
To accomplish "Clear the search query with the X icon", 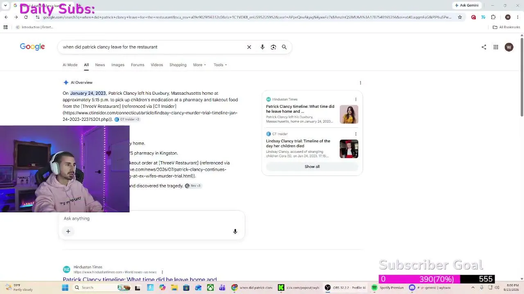I will (x=249, y=47).
